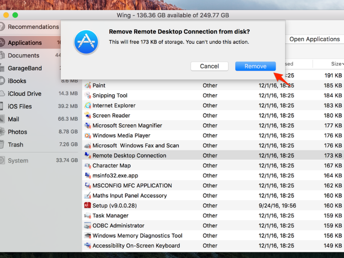
Task: Select the Microsoft Windows Fax and Scan icon
Action: tap(88, 145)
